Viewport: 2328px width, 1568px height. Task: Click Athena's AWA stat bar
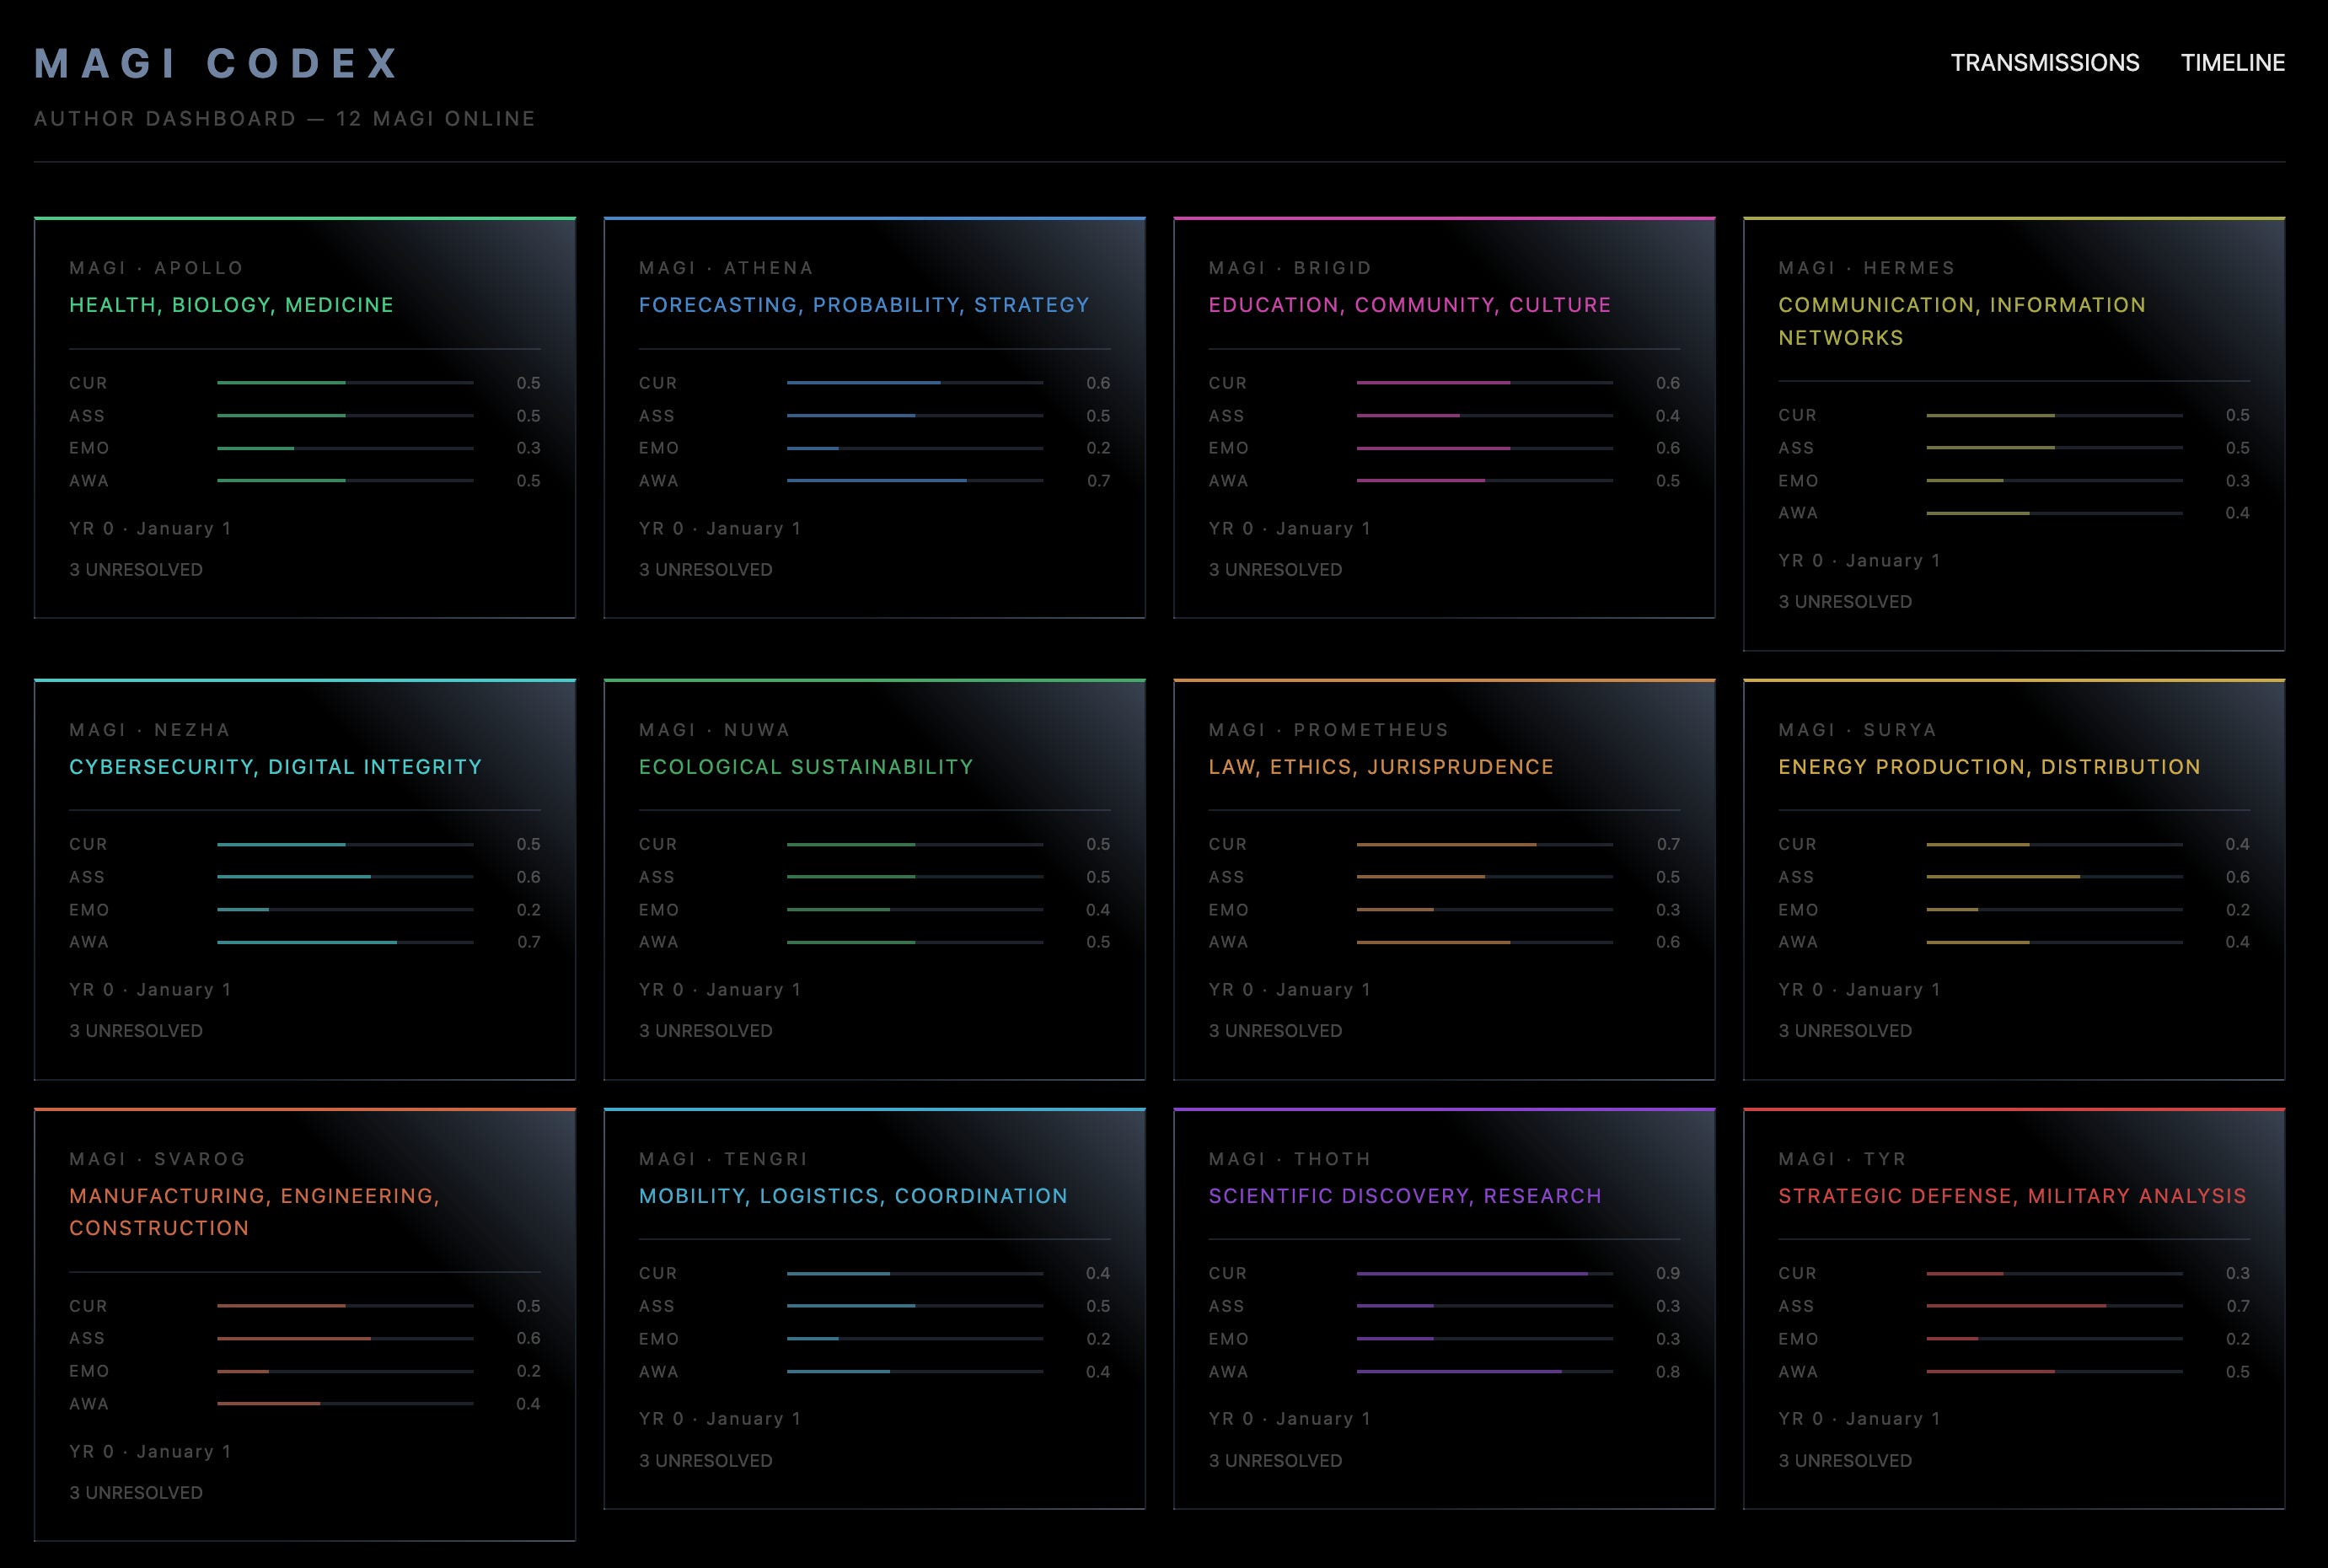tap(914, 481)
